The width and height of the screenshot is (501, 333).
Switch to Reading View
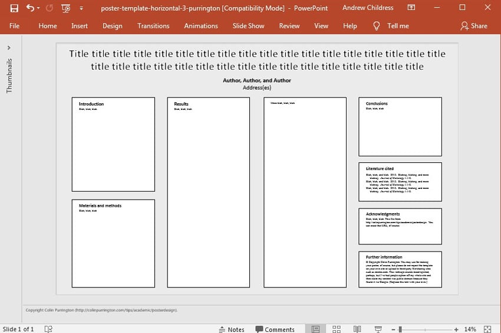tap(357, 329)
